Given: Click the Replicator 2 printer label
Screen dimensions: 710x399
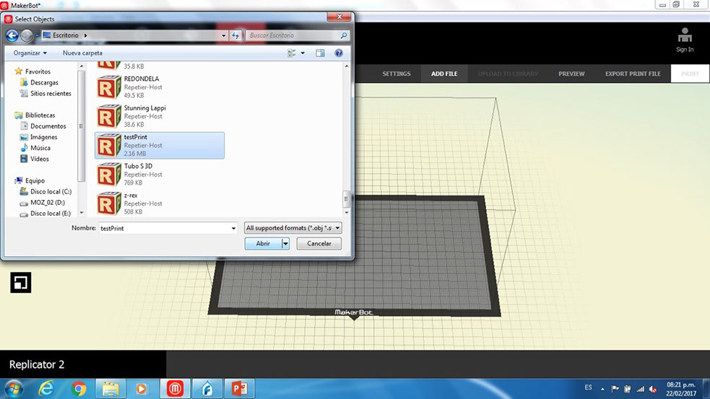Looking at the screenshot, I should click(37, 364).
